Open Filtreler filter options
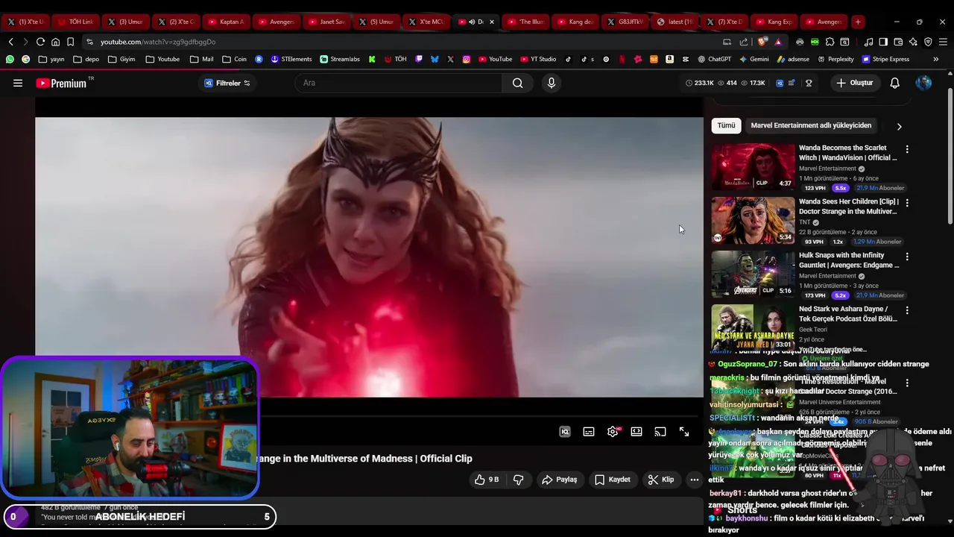Viewport: 954px width, 537px height. coord(227,83)
